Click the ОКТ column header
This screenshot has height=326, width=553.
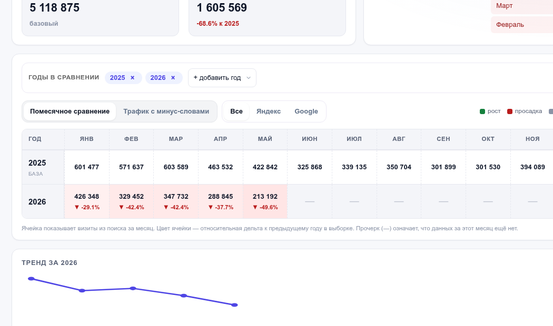click(488, 139)
